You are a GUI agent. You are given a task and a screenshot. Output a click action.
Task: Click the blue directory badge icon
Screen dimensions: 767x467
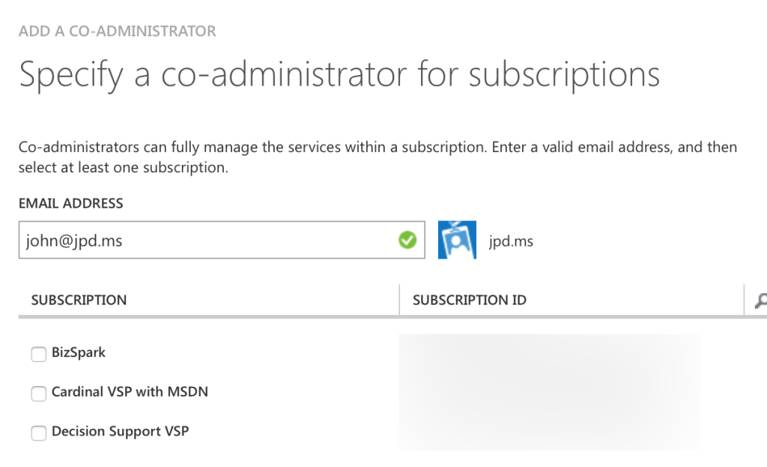457,240
